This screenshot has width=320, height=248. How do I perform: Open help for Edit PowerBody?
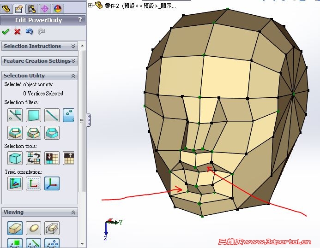pos(80,19)
